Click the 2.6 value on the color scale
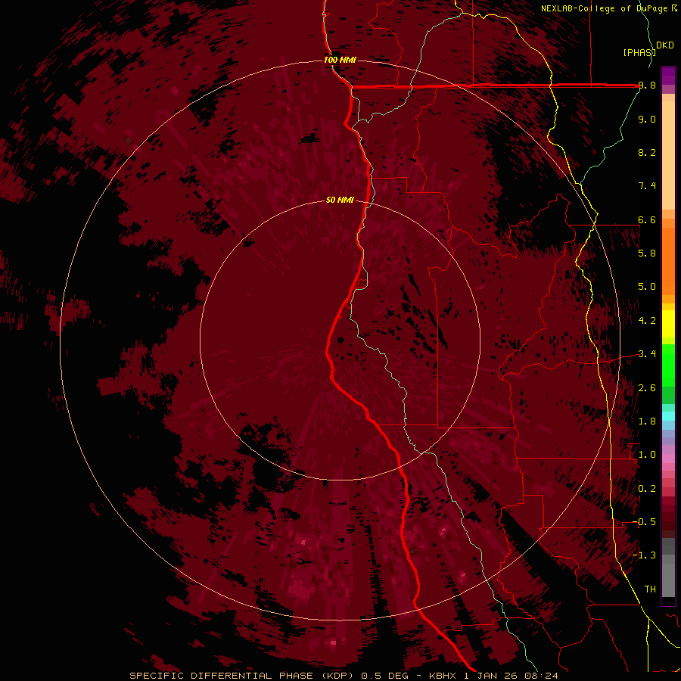681x681 pixels. coord(647,388)
